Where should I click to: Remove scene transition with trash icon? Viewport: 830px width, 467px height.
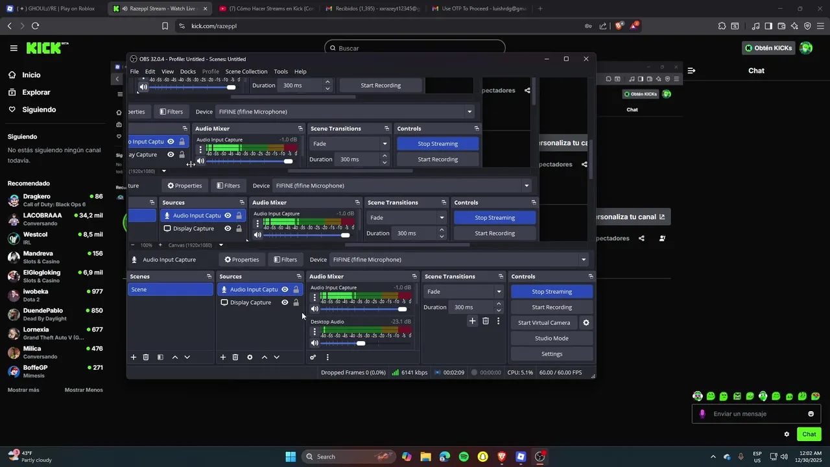coord(486,321)
